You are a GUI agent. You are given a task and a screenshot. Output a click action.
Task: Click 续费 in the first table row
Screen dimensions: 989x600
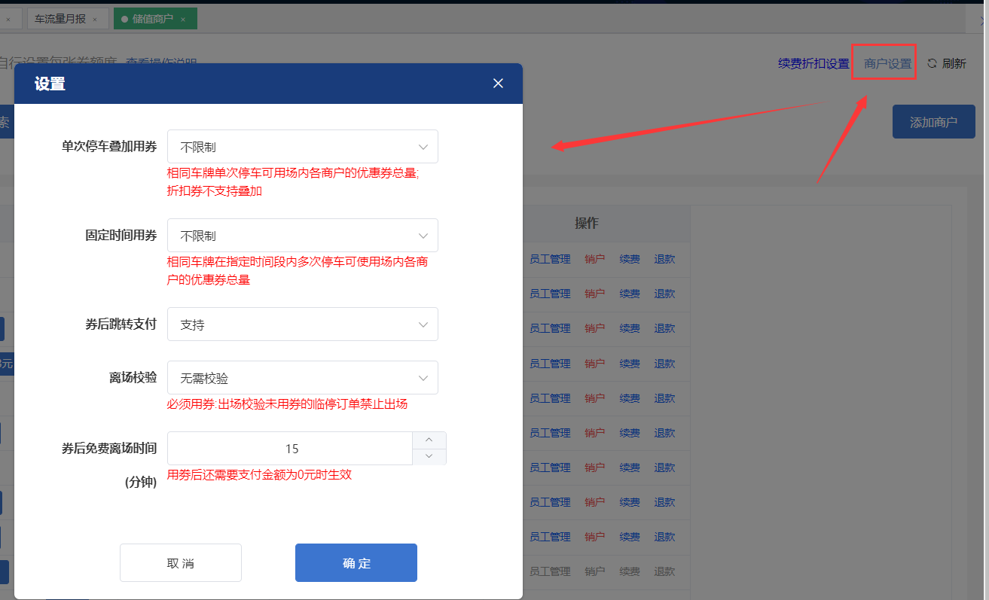630,259
